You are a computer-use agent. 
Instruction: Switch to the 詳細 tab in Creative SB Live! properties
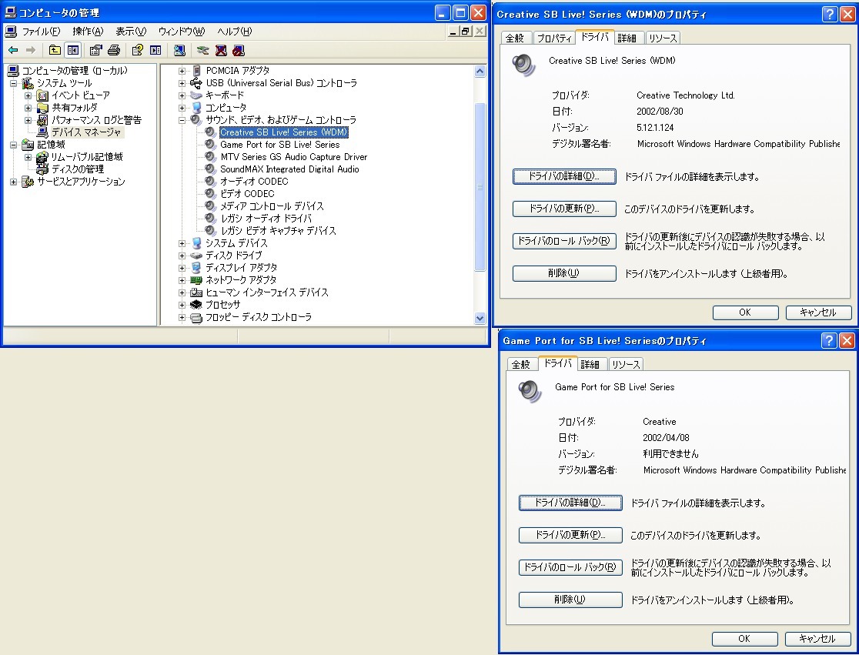click(x=627, y=38)
